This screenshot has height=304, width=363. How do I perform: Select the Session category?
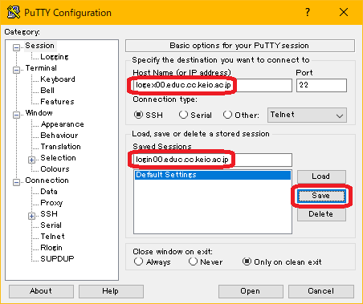click(39, 46)
